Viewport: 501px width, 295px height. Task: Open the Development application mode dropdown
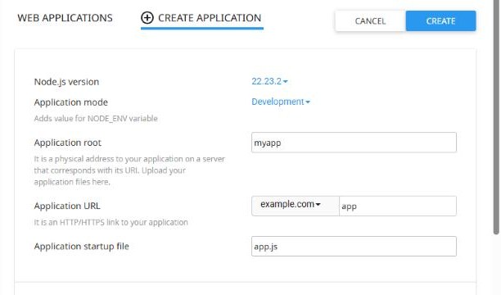281,102
